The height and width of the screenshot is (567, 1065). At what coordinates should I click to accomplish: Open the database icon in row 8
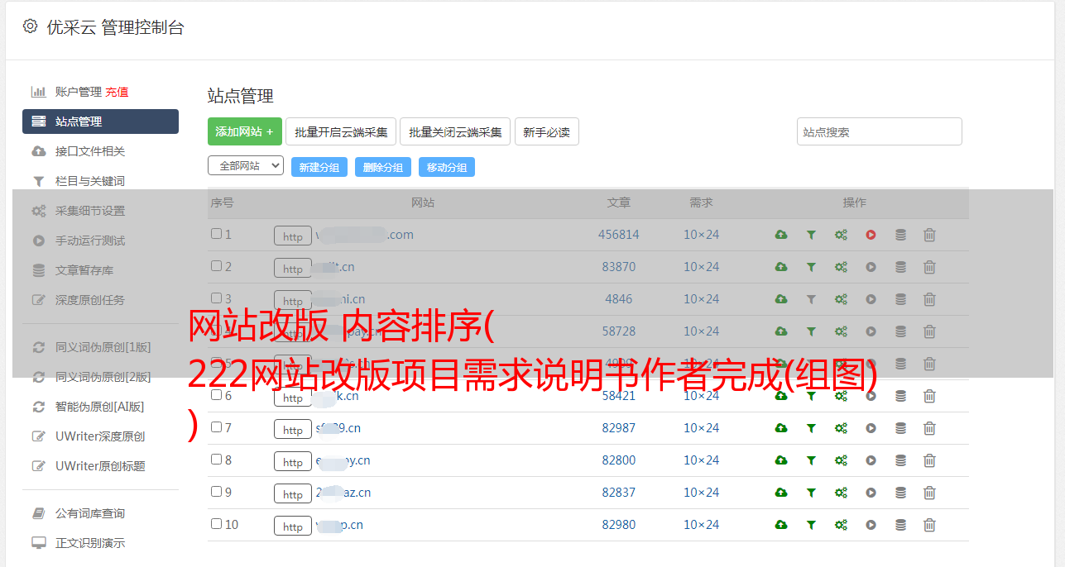[900, 460]
